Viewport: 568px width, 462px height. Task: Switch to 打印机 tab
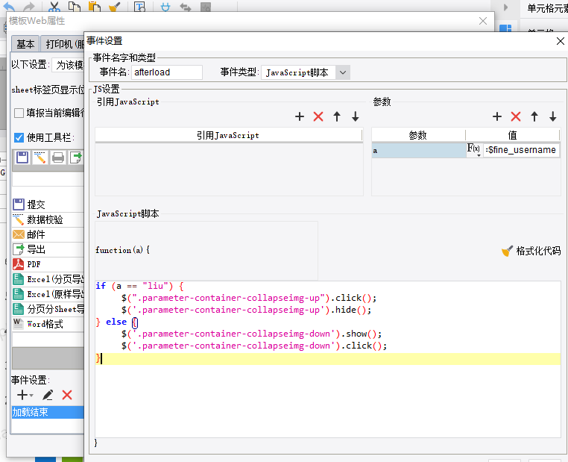tap(63, 44)
